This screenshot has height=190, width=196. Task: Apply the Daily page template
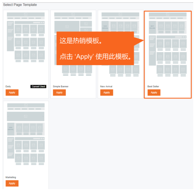12,92
